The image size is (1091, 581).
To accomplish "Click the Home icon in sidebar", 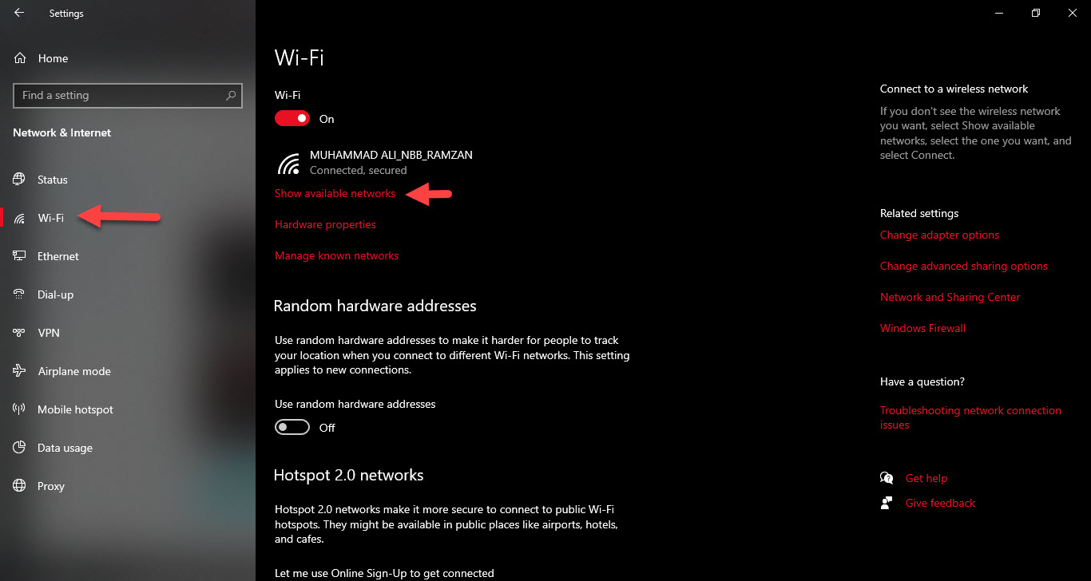I will point(20,58).
